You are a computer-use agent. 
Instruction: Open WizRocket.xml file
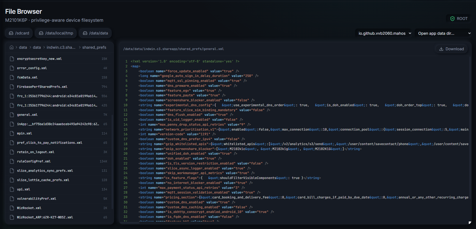(x=59, y=208)
